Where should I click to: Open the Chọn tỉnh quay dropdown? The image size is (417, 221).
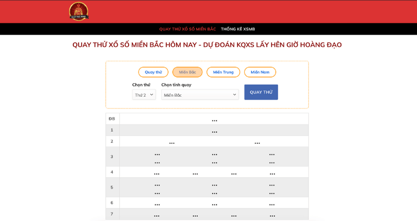[x=200, y=95]
